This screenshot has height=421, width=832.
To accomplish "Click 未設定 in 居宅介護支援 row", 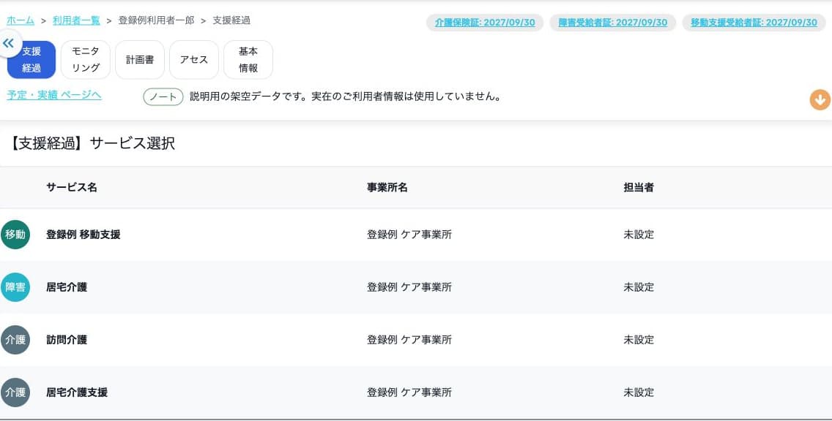I will pos(639,392).
